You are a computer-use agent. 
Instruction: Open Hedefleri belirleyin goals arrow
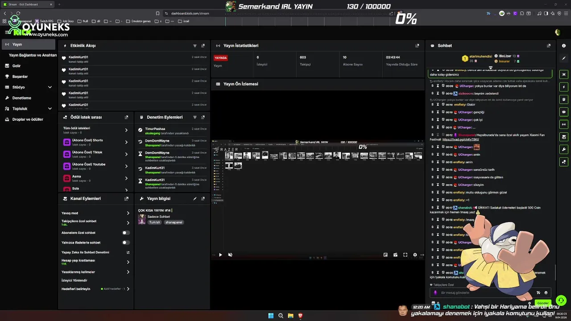(x=128, y=289)
